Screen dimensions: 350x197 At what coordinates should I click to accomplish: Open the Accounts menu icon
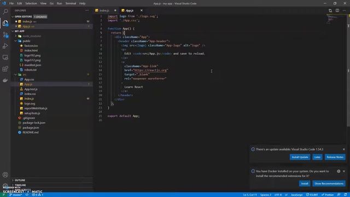click(x=5, y=175)
